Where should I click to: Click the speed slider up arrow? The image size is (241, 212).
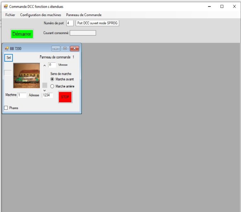click(44, 66)
